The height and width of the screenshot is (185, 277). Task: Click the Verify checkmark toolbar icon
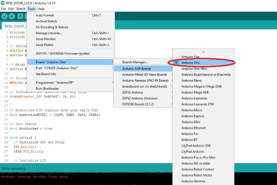[x=4, y=16]
